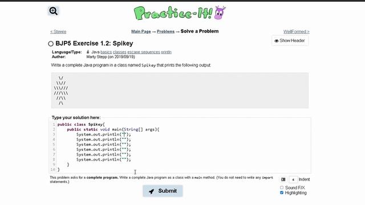Click the Show Header button
The image size is (365, 205).
(x=290, y=40)
